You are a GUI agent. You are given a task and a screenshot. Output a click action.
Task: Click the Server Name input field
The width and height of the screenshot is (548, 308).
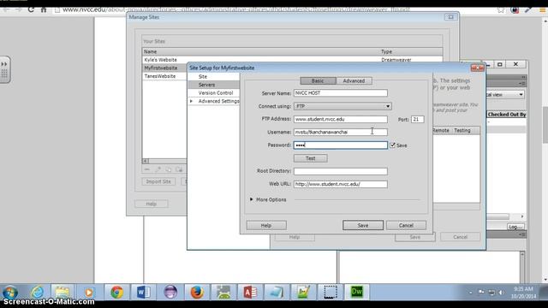coord(341,93)
